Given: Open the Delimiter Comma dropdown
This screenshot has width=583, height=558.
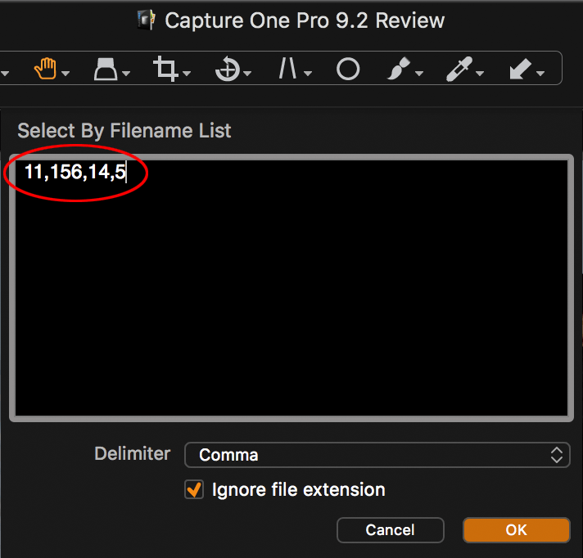Looking at the screenshot, I should 377,455.
